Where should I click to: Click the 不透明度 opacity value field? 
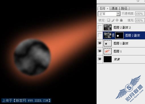point(140,14)
